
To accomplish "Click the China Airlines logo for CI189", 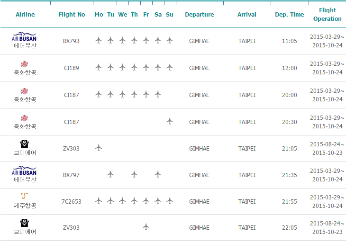I will 25,64.
